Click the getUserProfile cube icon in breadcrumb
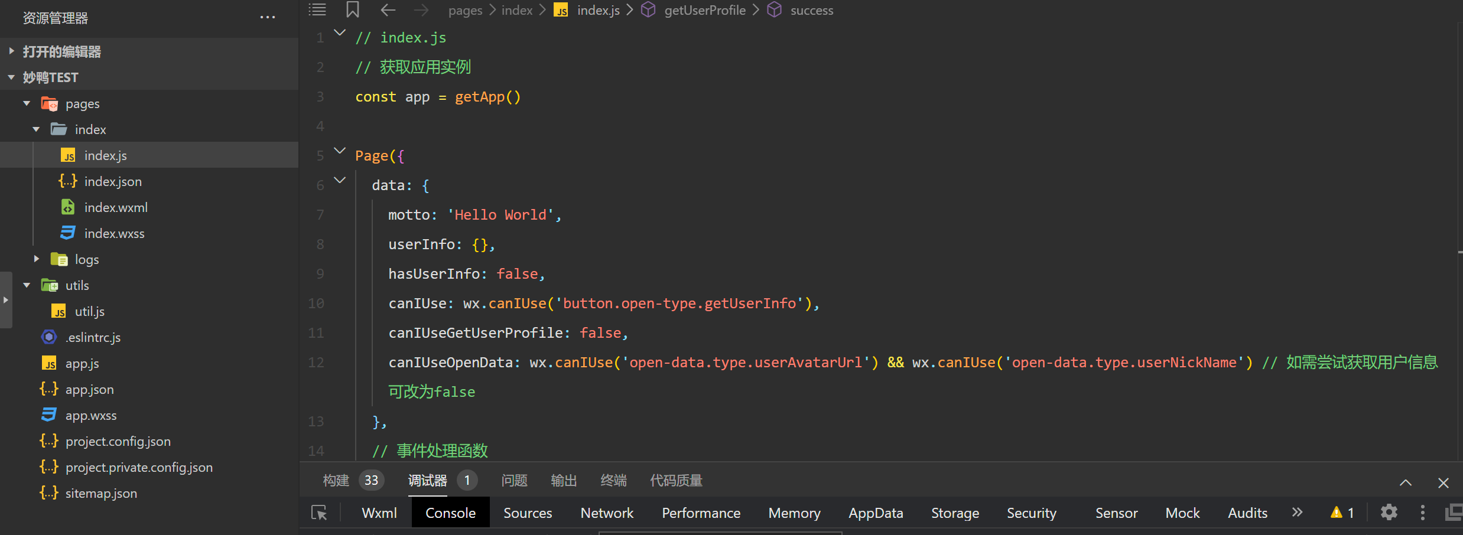Viewport: 1463px width, 535px height. tap(648, 10)
